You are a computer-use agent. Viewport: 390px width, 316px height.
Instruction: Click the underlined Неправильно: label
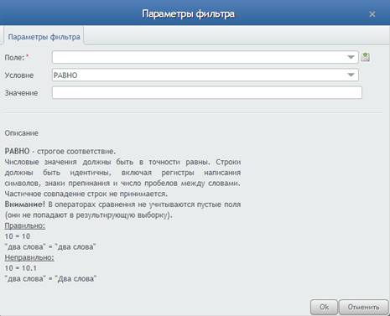[x=29, y=257]
